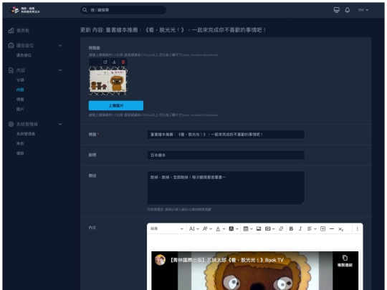The width and height of the screenshot is (387, 290).
Task: Open notifications bell icon
Action: pyautogui.click(x=348, y=10)
